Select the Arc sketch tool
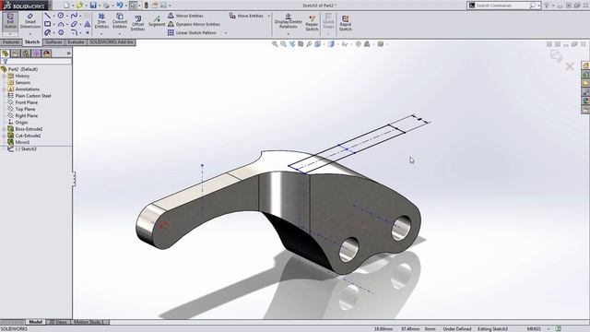The width and height of the screenshot is (590, 332). [61, 24]
